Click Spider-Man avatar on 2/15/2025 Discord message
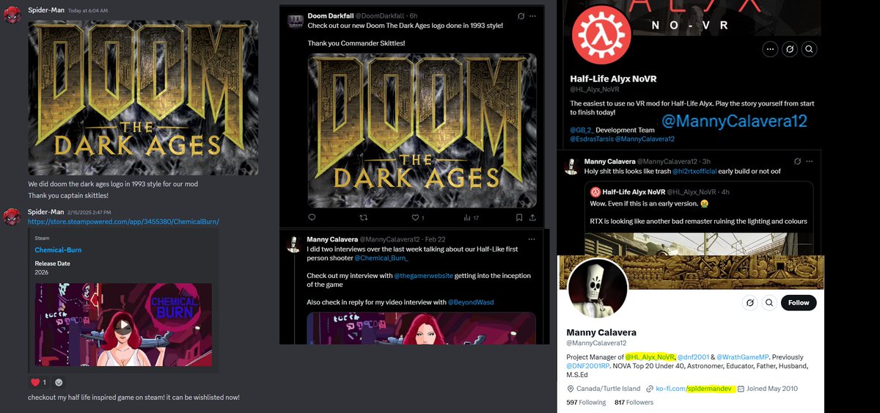Image resolution: width=880 pixels, height=413 pixels. (12, 216)
